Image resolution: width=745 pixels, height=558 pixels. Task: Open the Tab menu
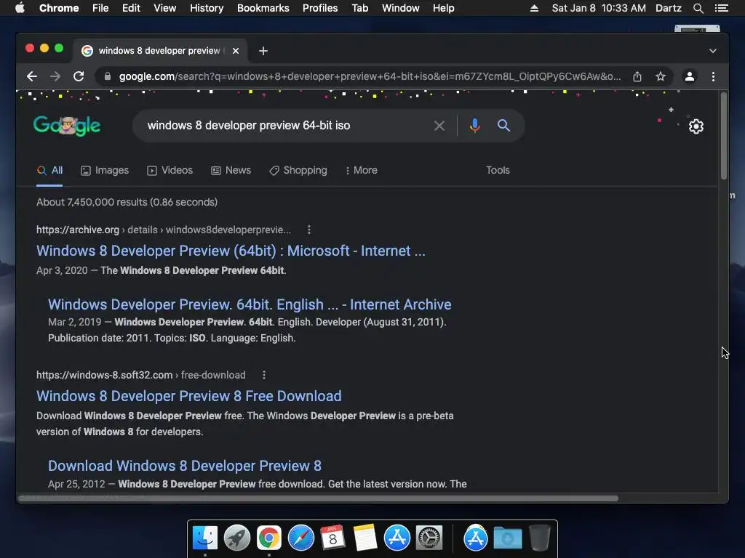coord(360,8)
